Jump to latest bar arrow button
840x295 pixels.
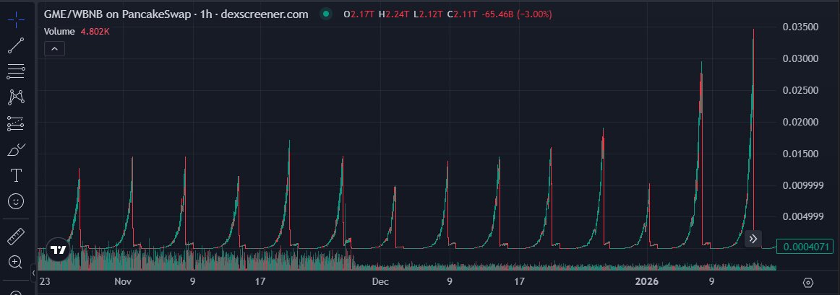[753, 239]
